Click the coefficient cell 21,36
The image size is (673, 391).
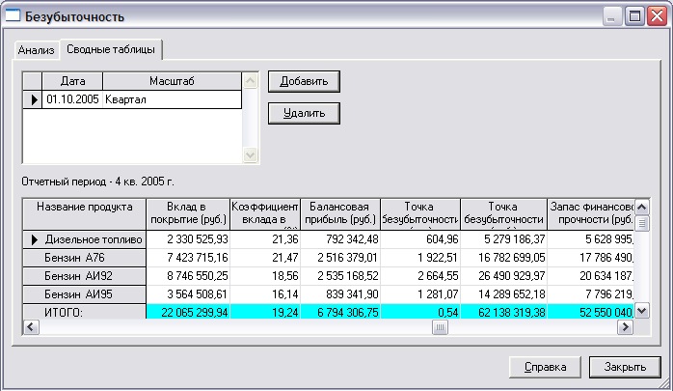(265, 239)
